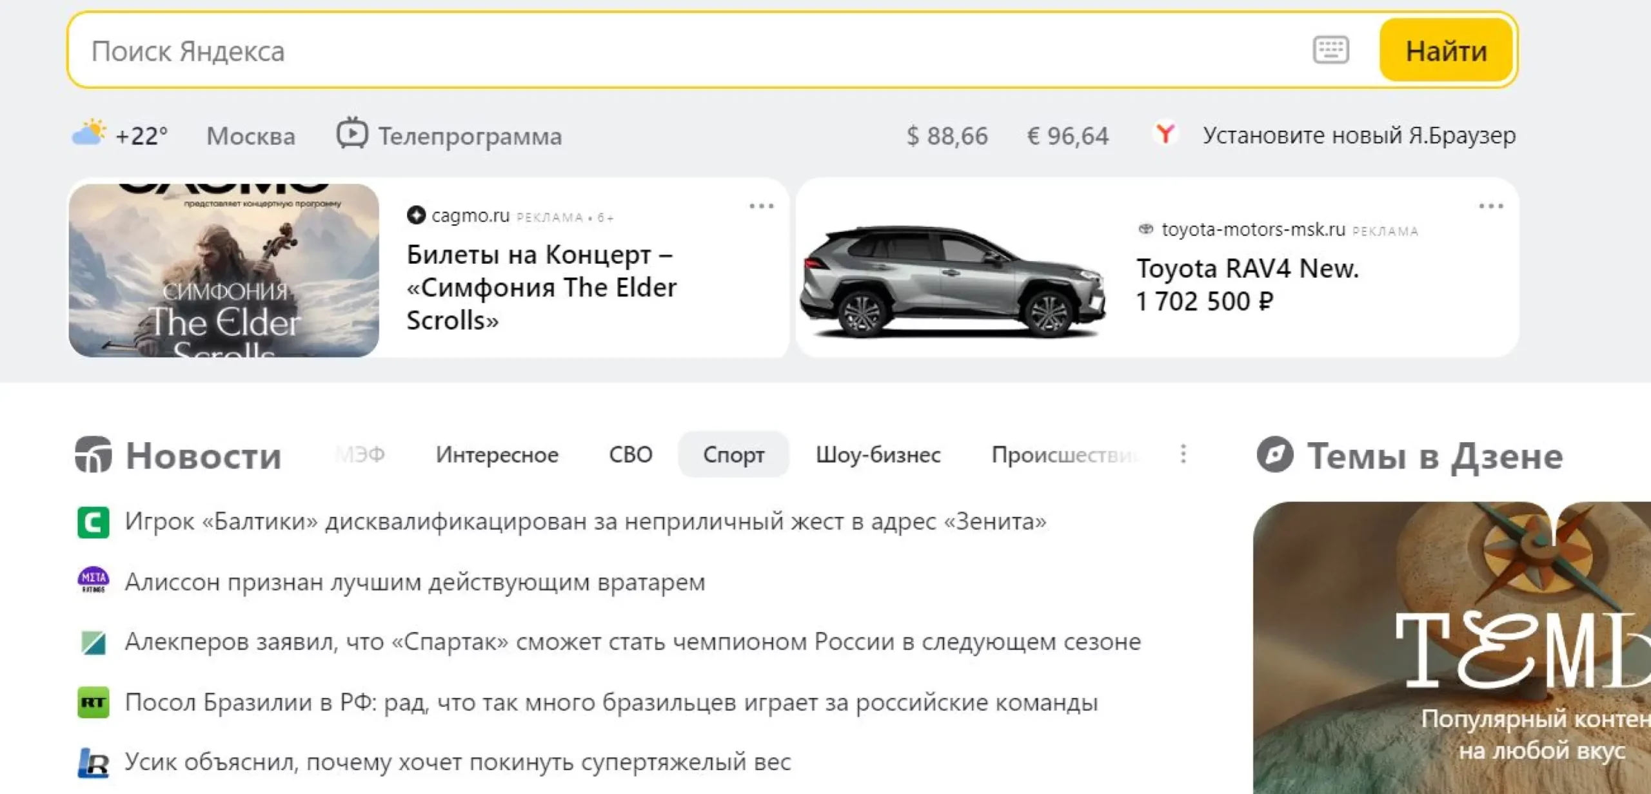Focus the Поиск Яндекса search field
The width and height of the screenshot is (1651, 794).
(x=645, y=51)
